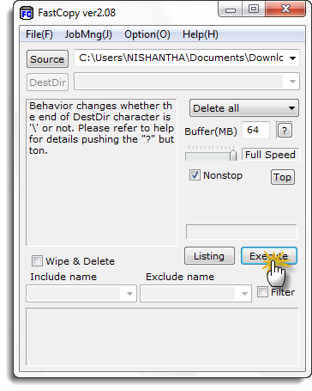Click the DestDir button
The height and width of the screenshot is (391, 312).
pyautogui.click(x=47, y=82)
